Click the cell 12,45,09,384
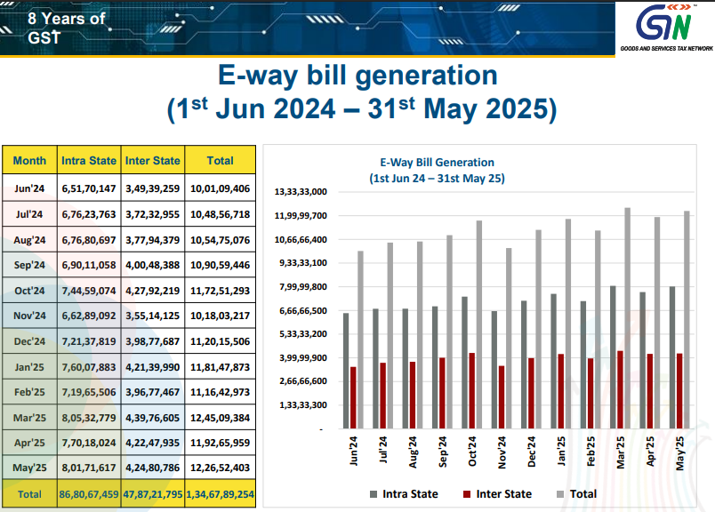This screenshot has width=715, height=512. [221, 418]
